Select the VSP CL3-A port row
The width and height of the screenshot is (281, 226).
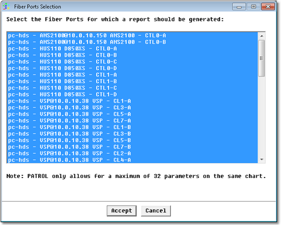pyautogui.click(x=132, y=107)
